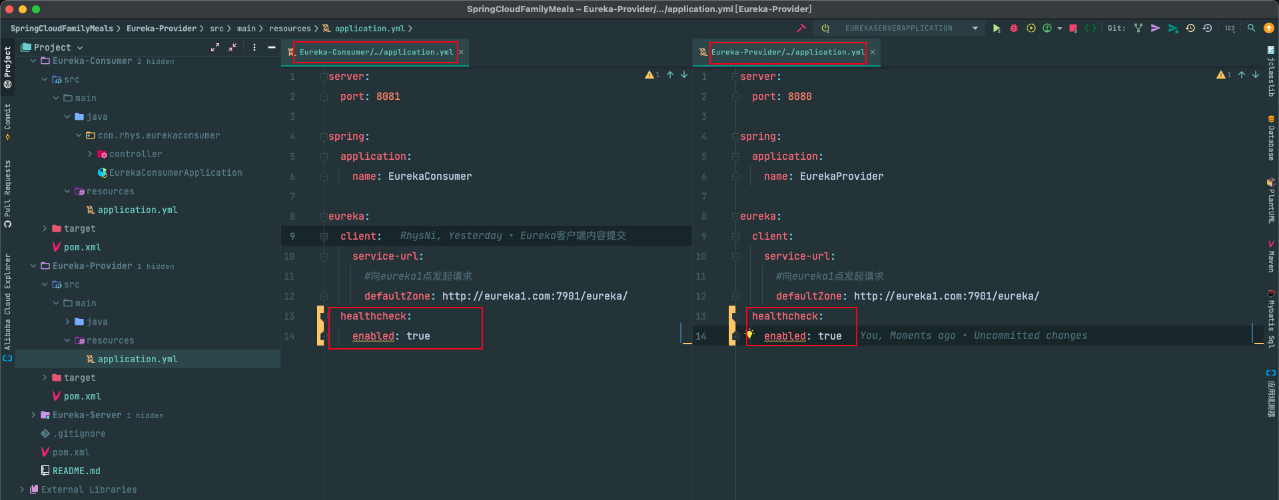Click the Git rollback icon
The height and width of the screenshot is (500, 1279).
pyautogui.click(x=1207, y=28)
